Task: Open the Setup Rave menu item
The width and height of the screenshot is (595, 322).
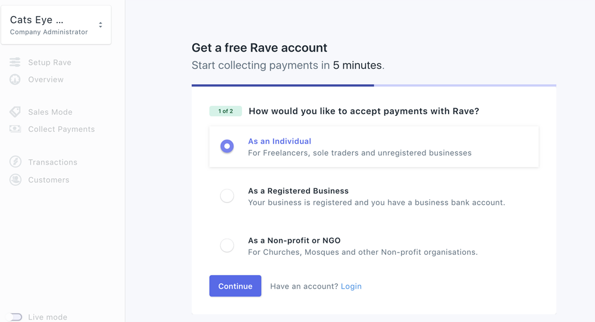Action: [50, 62]
